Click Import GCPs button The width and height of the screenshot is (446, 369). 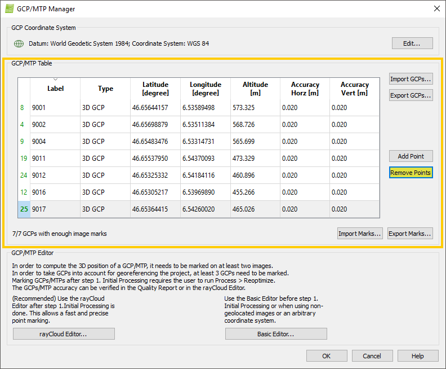pos(411,79)
